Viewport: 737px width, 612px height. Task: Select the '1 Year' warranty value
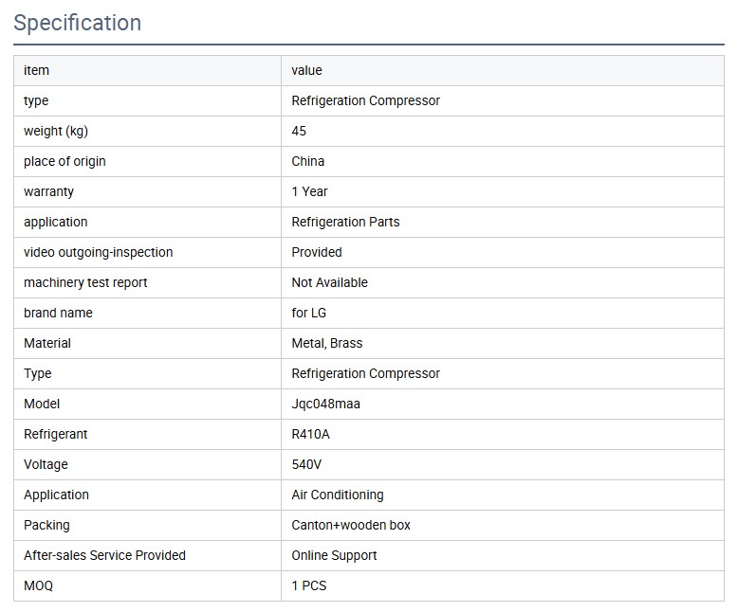pyautogui.click(x=309, y=191)
